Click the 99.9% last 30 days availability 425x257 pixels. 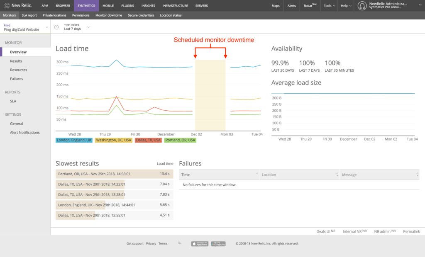(x=282, y=66)
